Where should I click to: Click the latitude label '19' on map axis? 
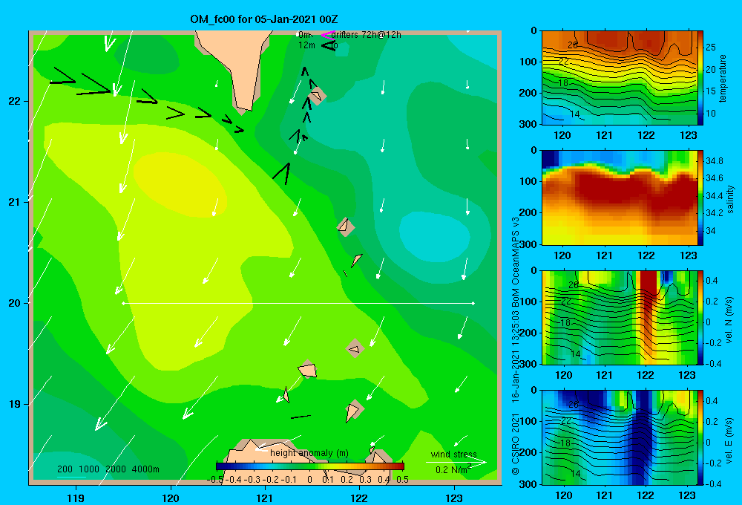[15, 404]
